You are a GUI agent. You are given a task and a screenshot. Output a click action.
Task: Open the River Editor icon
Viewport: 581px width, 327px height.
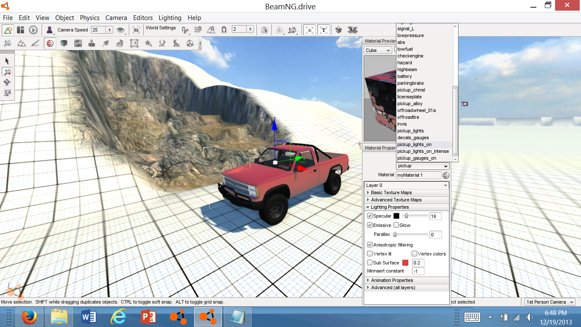tap(162, 43)
